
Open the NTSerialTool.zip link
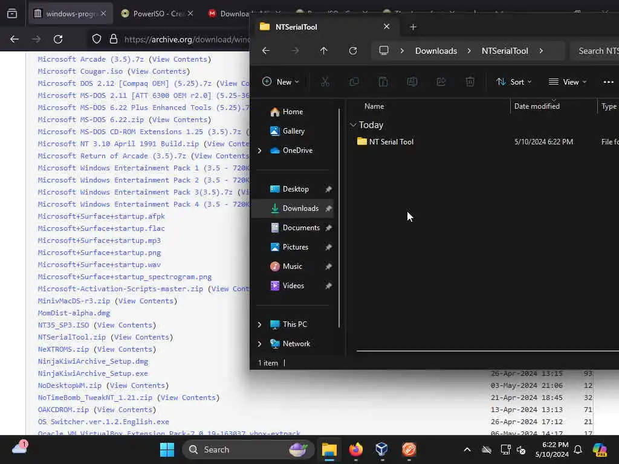click(x=72, y=337)
